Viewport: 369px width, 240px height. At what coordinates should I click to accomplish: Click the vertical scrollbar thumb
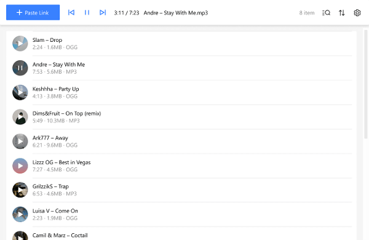pyautogui.click(x=366, y=84)
